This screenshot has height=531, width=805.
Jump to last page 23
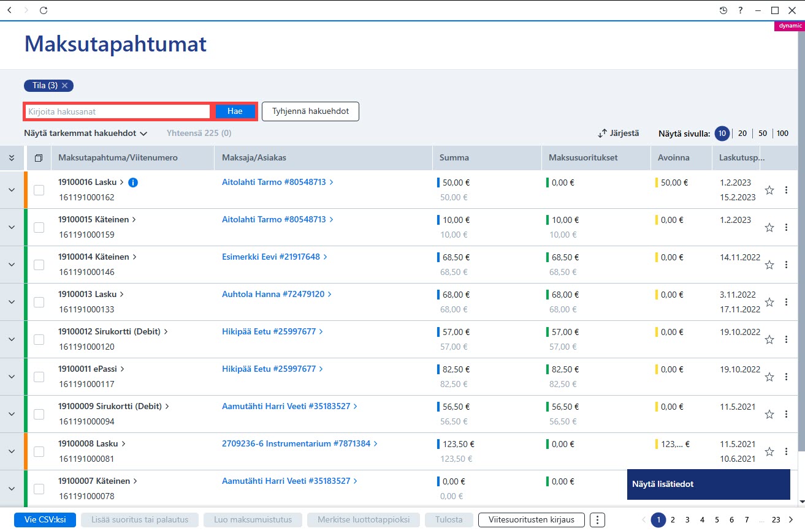point(776,519)
